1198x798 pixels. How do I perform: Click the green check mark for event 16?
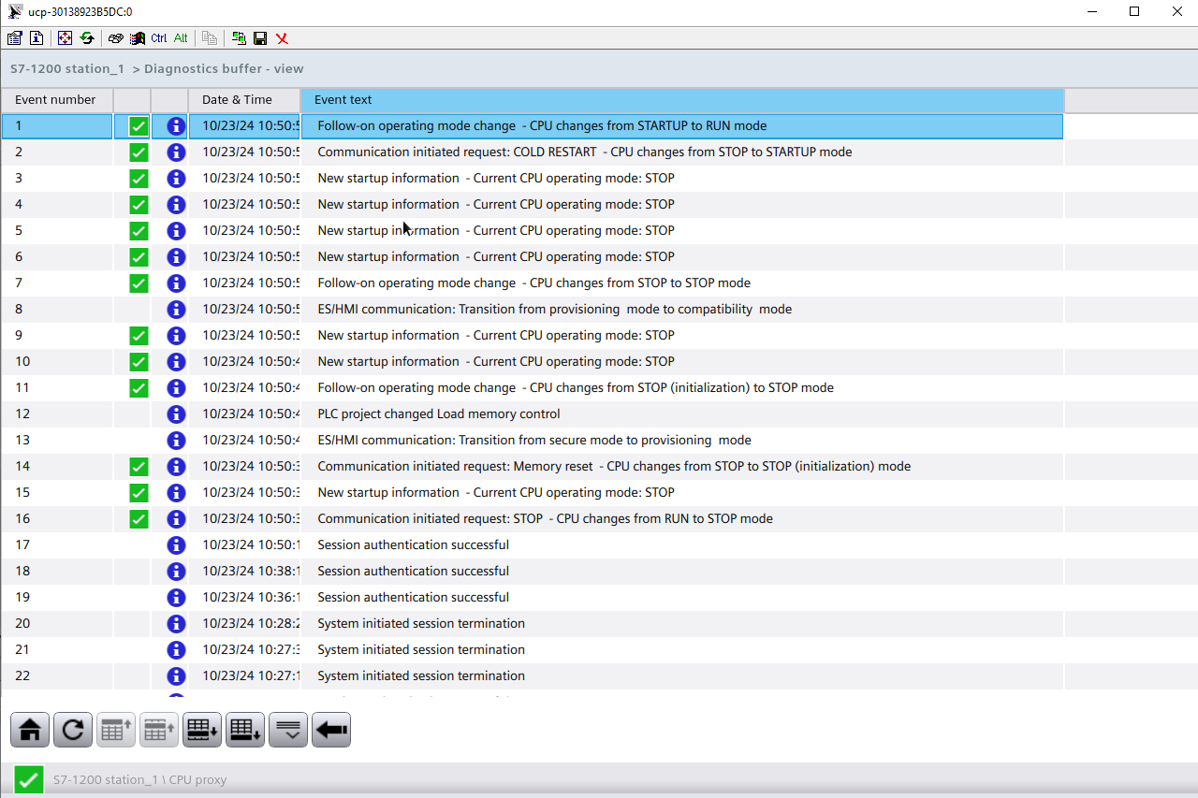coord(139,519)
